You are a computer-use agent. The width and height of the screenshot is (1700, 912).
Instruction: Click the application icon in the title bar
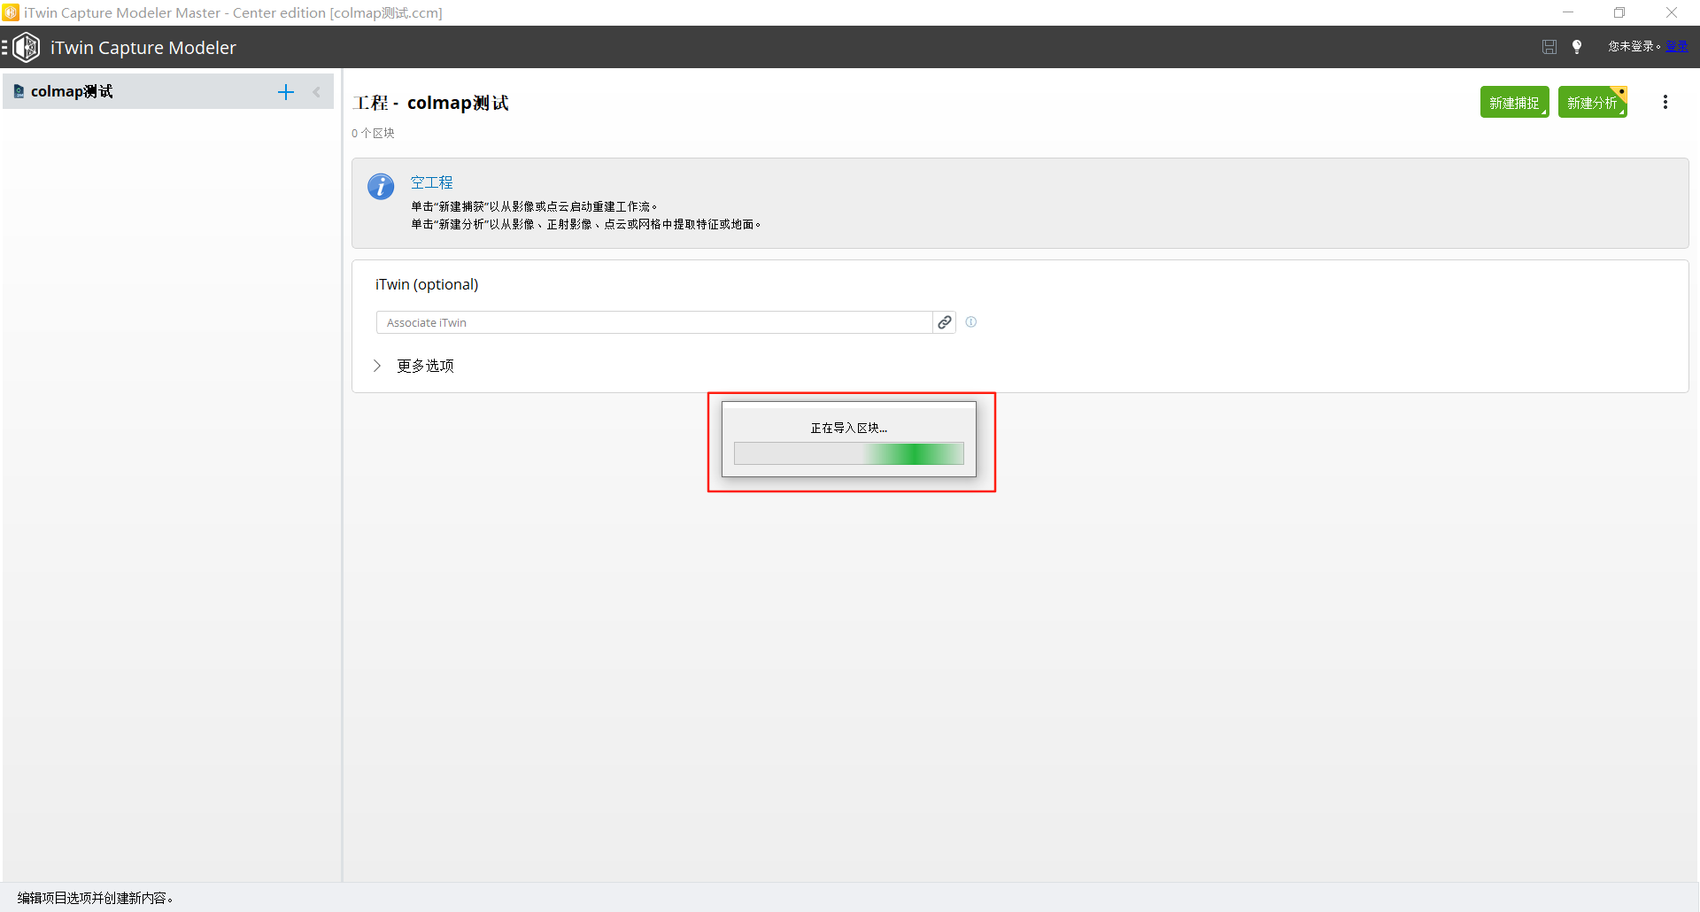tap(11, 12)
